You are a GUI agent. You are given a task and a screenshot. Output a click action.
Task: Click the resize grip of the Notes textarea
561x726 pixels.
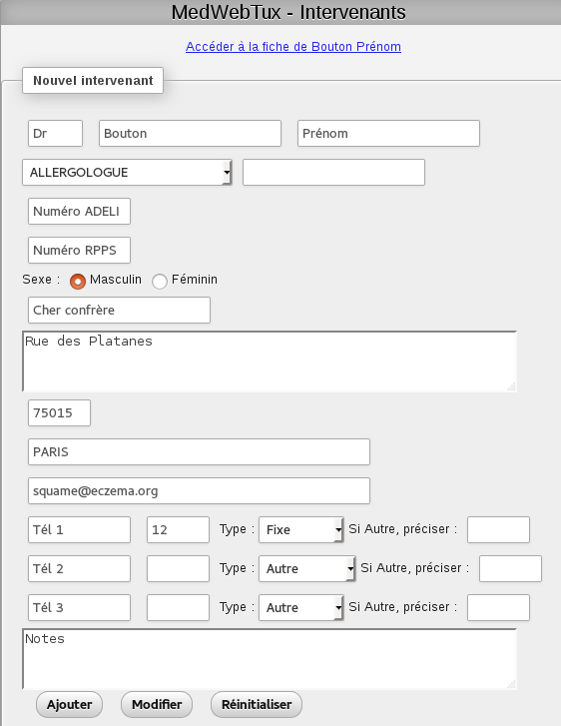[511, 684]
